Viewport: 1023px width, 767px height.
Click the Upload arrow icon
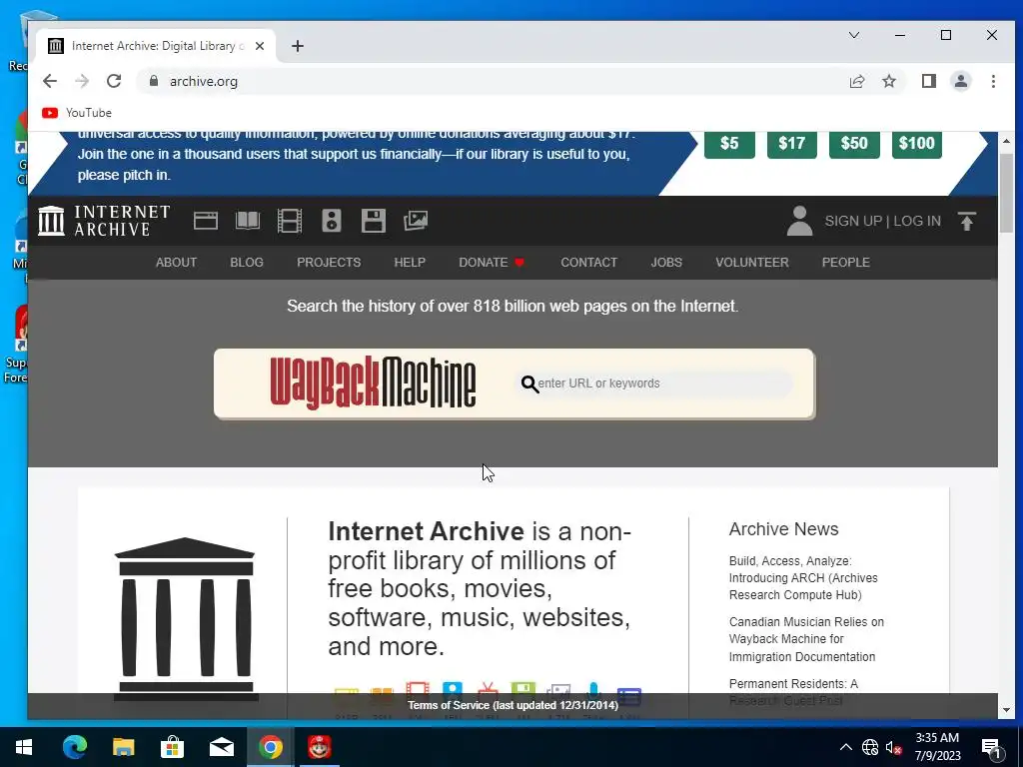967,221
